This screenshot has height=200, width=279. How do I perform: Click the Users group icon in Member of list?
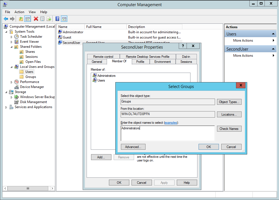click(94, 80)
